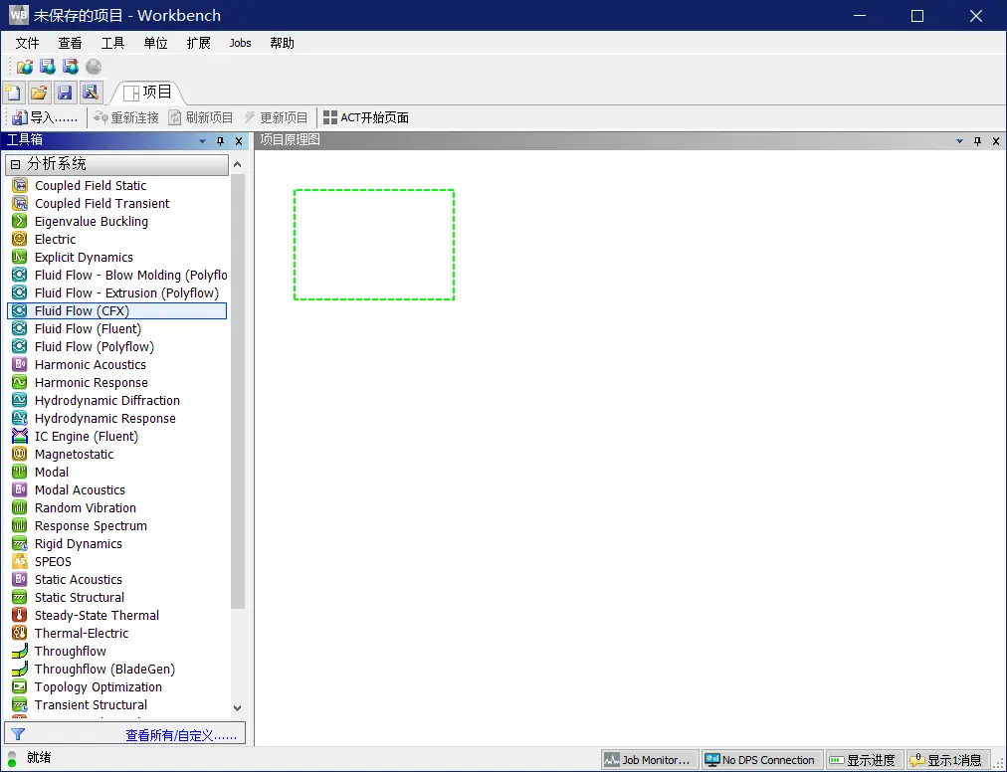Click the 刷新项目 refresh project button
1007x772 pixels.
[x=201, y=117]
